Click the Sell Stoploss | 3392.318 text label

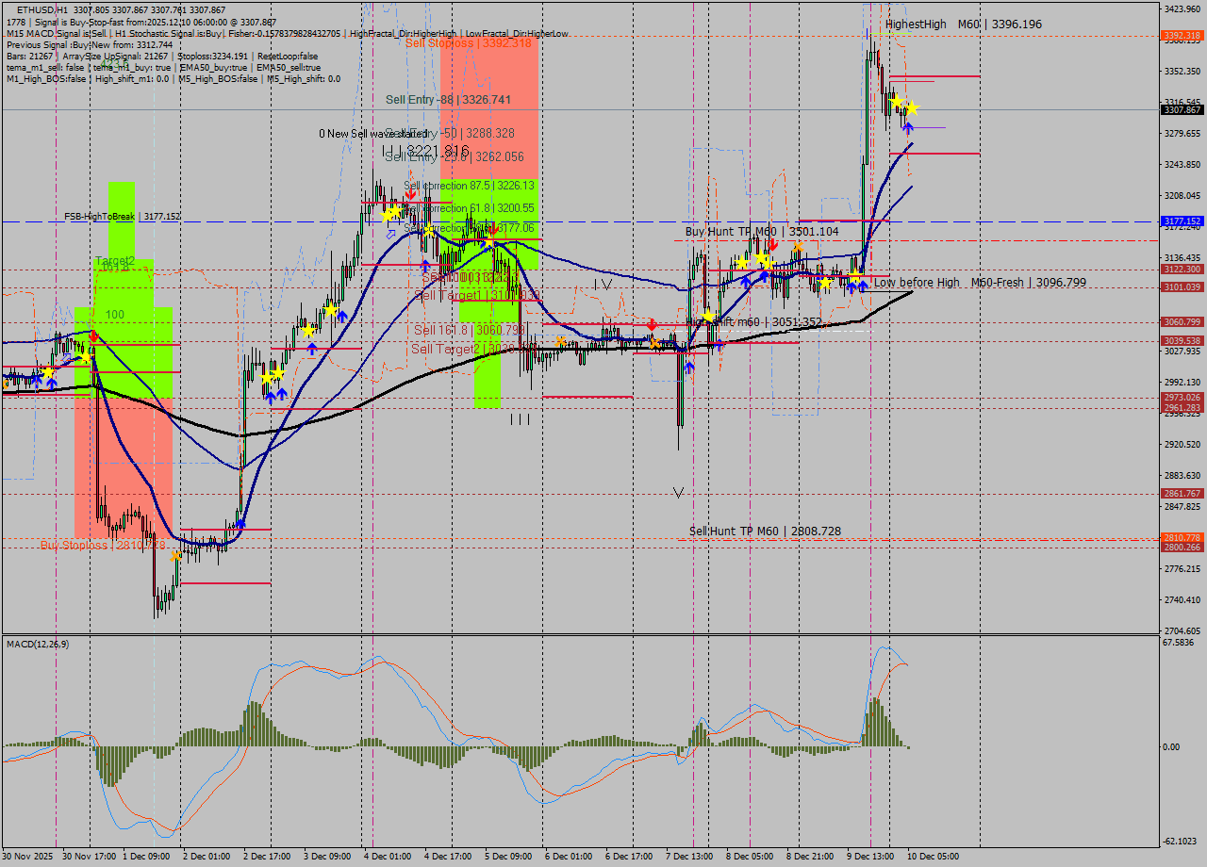pyautogui.click(x=470, y=43)
